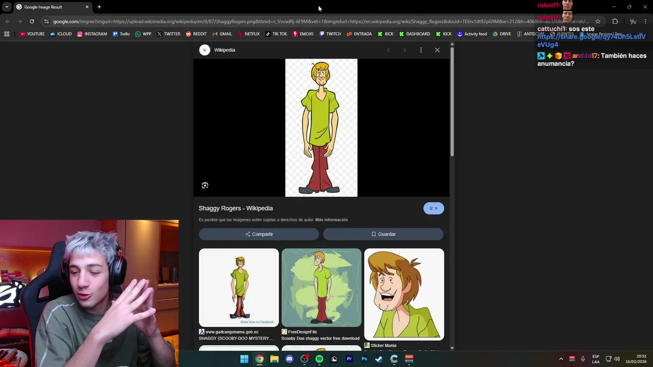The width and height of the screenshot is (653, 367).
Task: Open volume control in system tray
Action: [x=617, y=359]
